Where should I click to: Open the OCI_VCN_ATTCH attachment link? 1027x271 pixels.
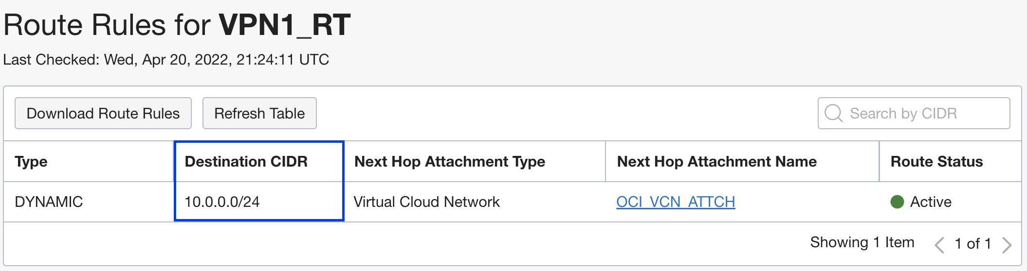point(676,202)
